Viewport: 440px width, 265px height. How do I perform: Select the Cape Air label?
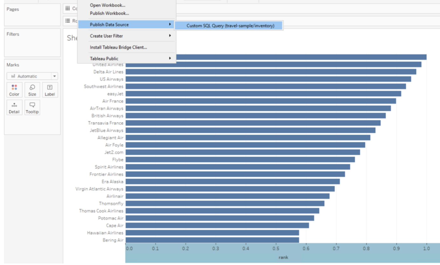[x=115, y=225]
